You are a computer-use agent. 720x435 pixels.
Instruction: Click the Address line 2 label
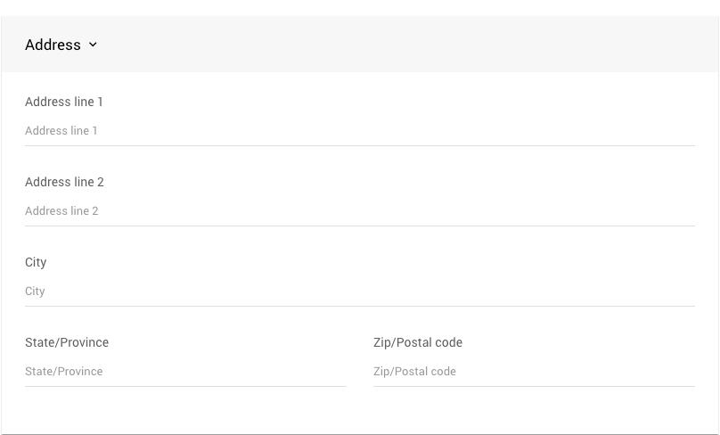point(64,182)
